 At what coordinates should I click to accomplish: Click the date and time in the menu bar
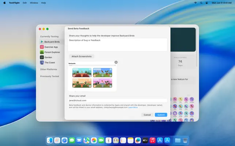(x=222, y=3)
